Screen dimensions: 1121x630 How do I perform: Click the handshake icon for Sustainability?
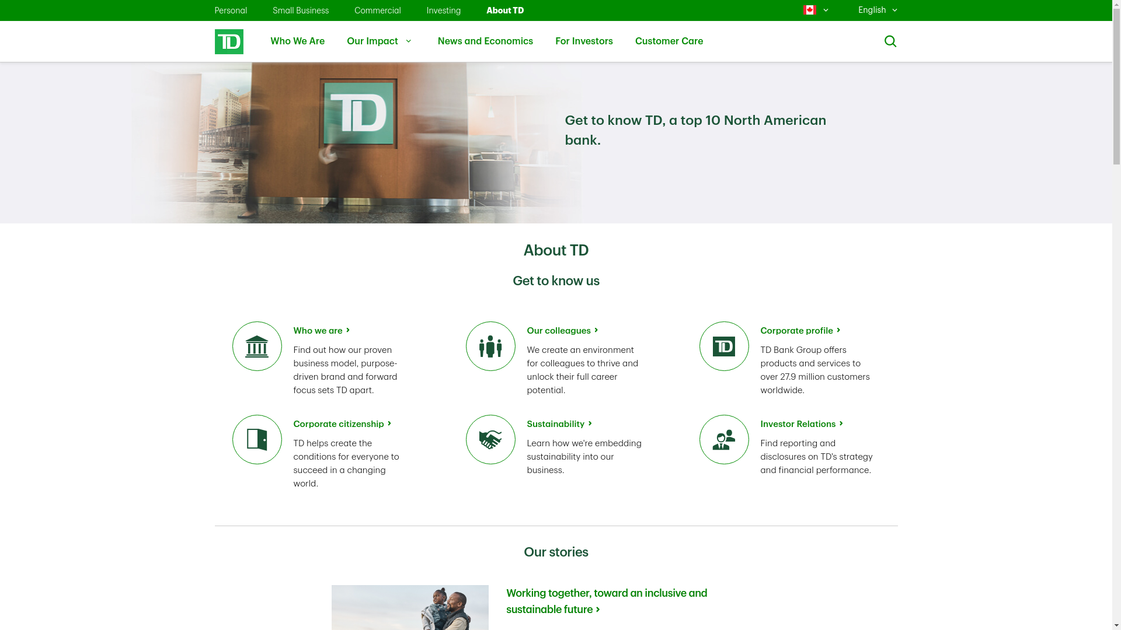click(x=490, y=440)
